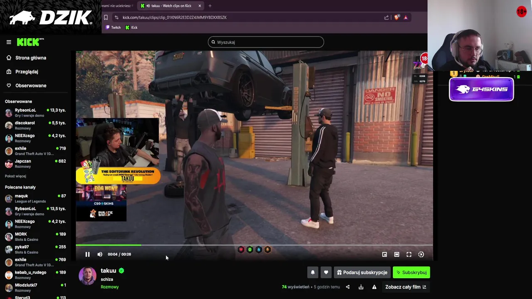Viewport: 532px width, 299px height.
Task: Mute the clip with the speaker icon
Action: click(x=100, y=254)
